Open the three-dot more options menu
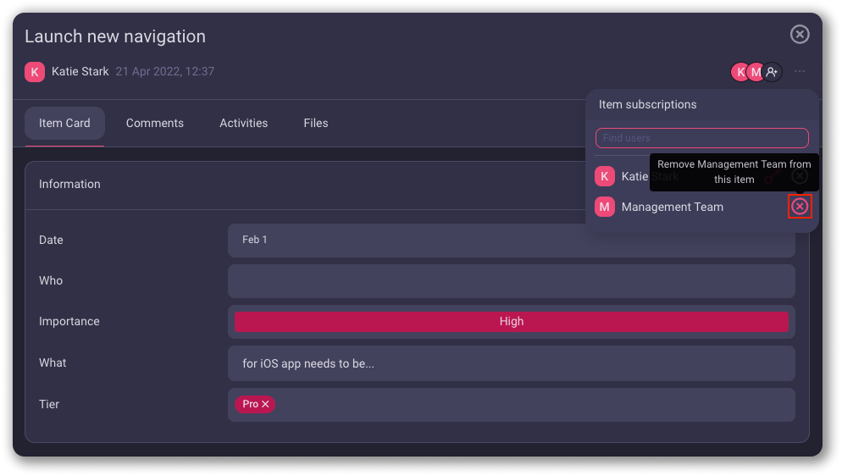Screen dimensions: 842x476 tap(800, 72)
